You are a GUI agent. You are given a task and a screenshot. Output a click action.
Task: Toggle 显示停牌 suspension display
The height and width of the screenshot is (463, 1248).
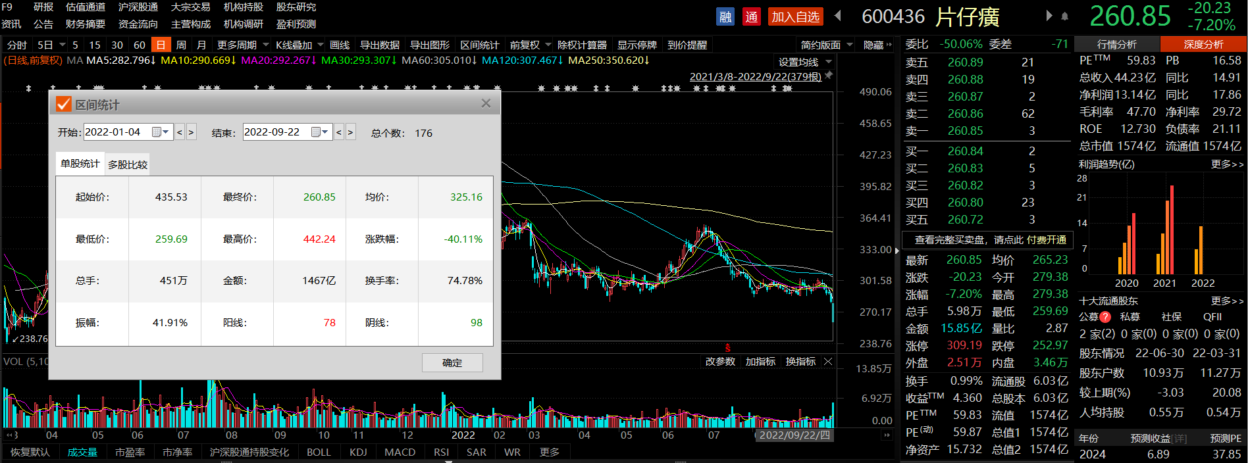click(637, 45)
